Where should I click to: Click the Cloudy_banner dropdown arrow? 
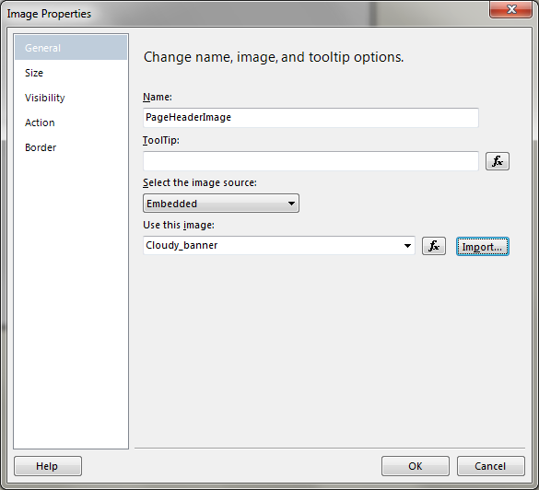point(407,246)
